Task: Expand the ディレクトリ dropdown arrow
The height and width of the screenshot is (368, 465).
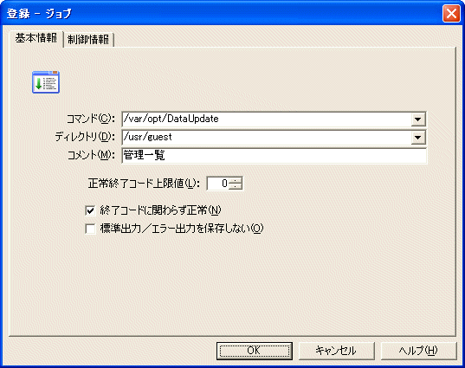Action: [x=418, y=138]
